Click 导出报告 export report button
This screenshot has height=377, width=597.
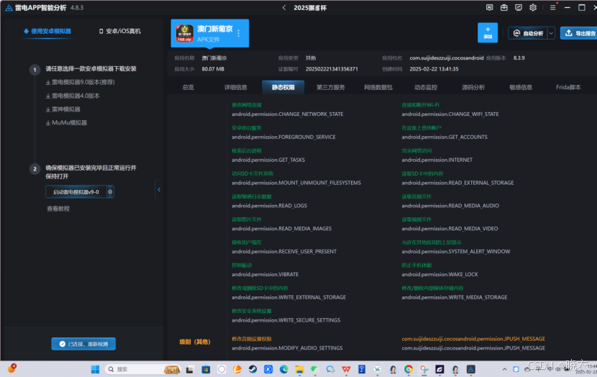pos(579,34)
